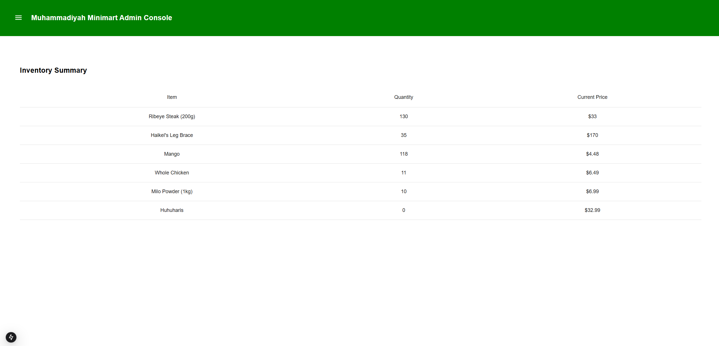
Task: Click the Current Price column header
Action: pyautogui.click(x=592, y=97)
